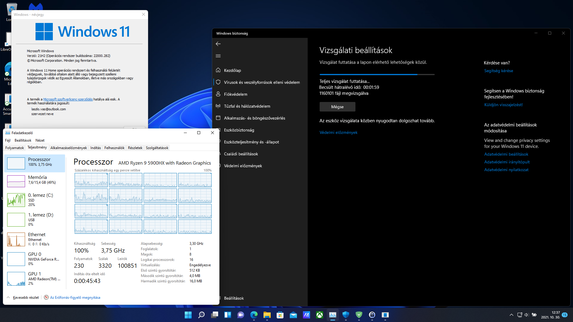The height and width of the screenshot is (322, 573).
Task: Open Widgets from taskbar
Action: coord(228,315)
